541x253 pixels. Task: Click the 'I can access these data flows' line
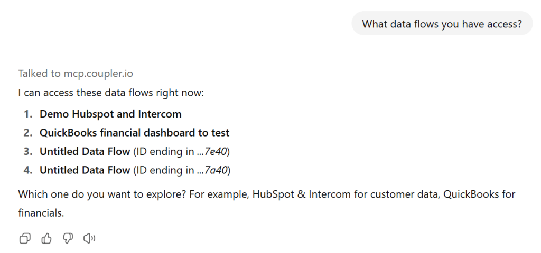[111, 93]
